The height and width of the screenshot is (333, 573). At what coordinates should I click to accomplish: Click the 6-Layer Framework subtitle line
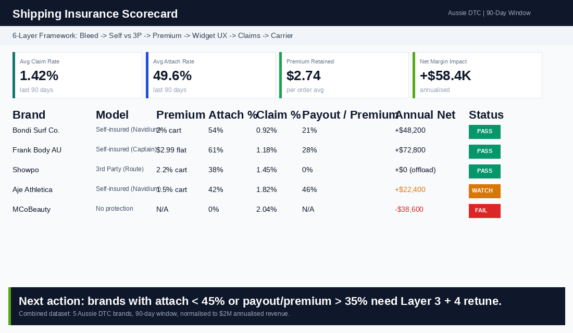click(x=153, y=36)
